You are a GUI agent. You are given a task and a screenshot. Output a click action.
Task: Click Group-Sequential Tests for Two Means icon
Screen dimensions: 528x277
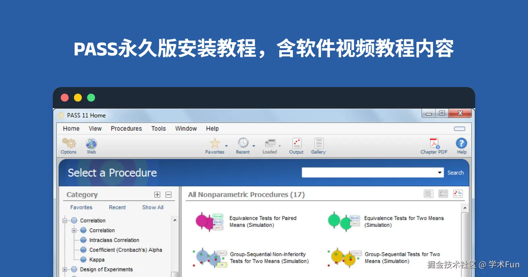(x=344, y=258)
